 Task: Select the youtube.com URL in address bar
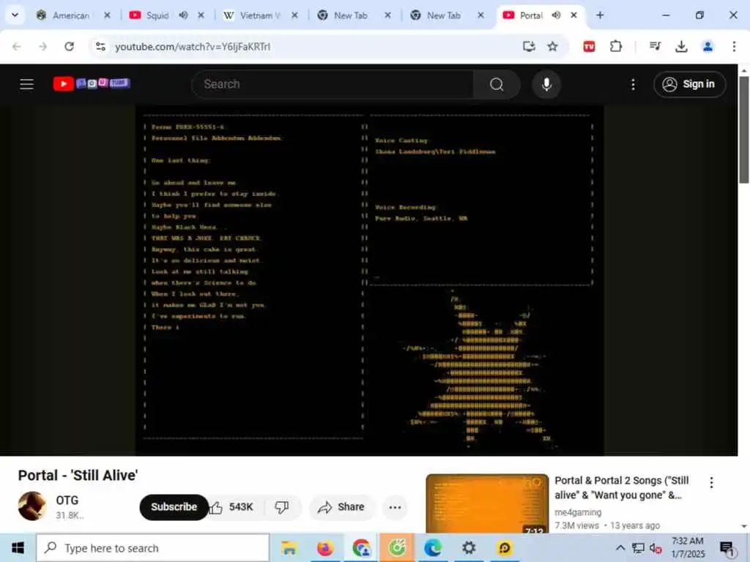(193, 46)
